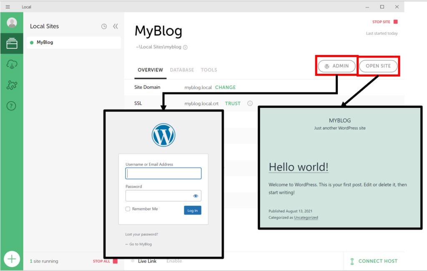This screenshot has width=427, height=271.
Task: Click the myblog.local.crt certificate text
Action: 201,104
